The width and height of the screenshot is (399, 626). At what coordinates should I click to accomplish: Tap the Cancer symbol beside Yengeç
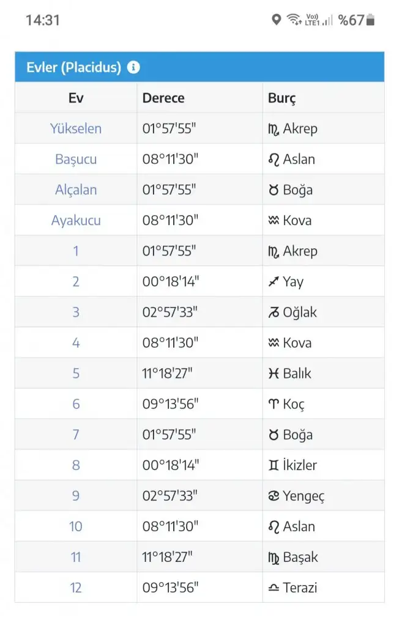(274, 496)
